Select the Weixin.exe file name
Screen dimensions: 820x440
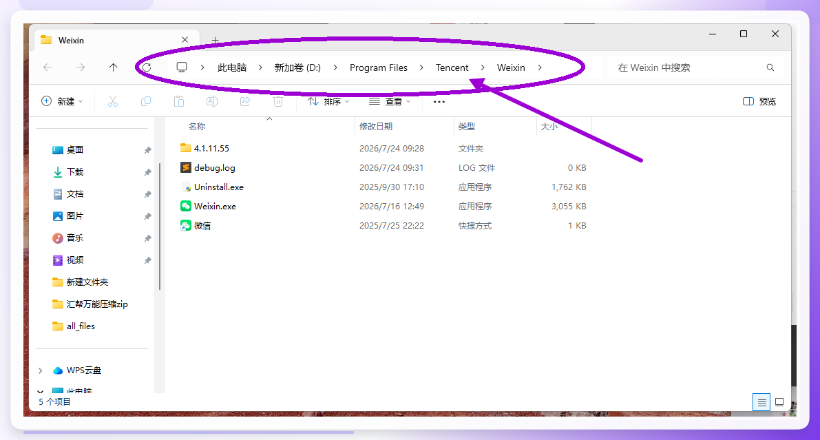pos(215,206)
